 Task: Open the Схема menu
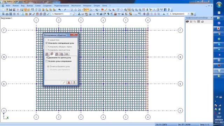38,6
